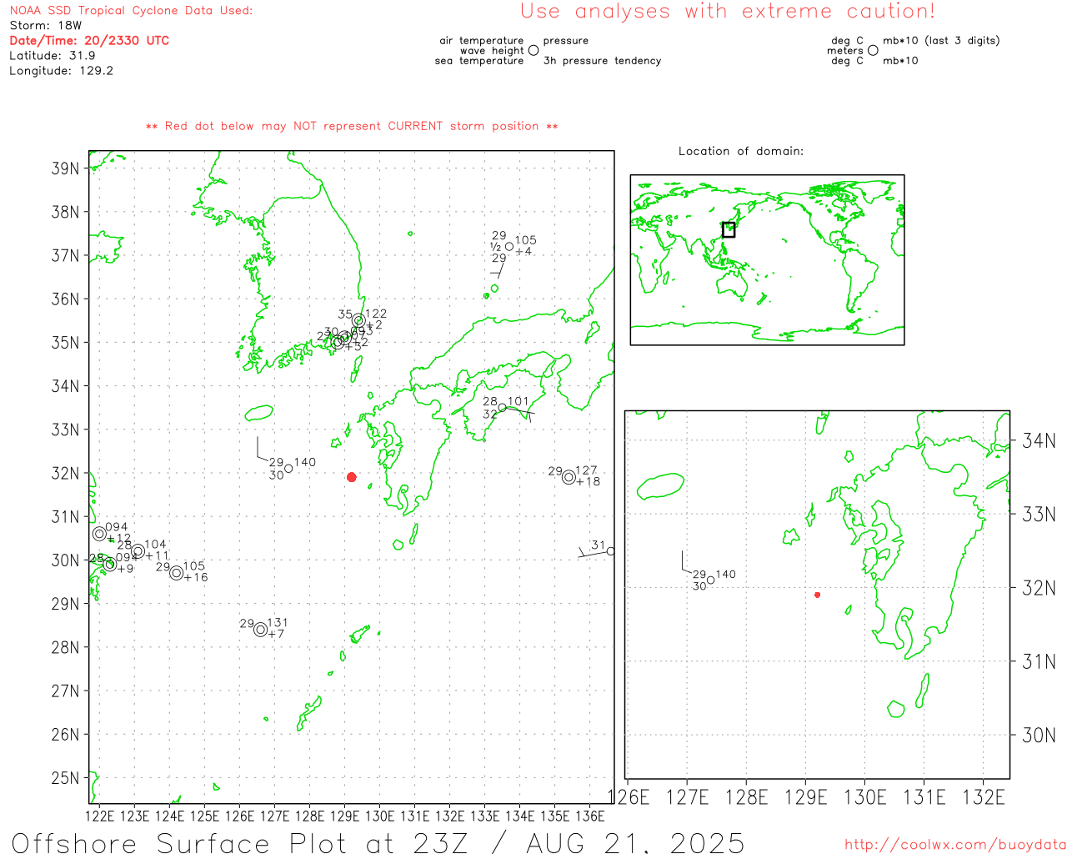Open the world locator map thumbnail
Image resolution: width=1067 pixels, height=854 pixels.
(x=767, y=259)
